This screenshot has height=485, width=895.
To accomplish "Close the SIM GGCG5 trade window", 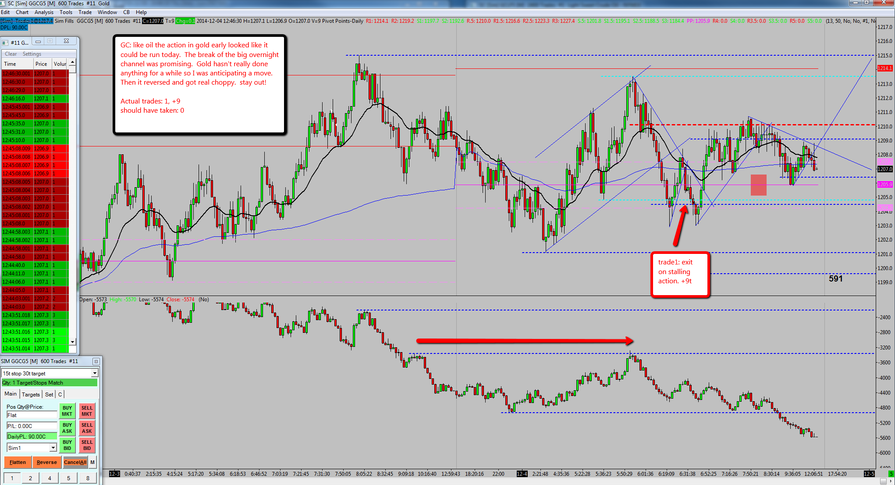I will point(96,361).
